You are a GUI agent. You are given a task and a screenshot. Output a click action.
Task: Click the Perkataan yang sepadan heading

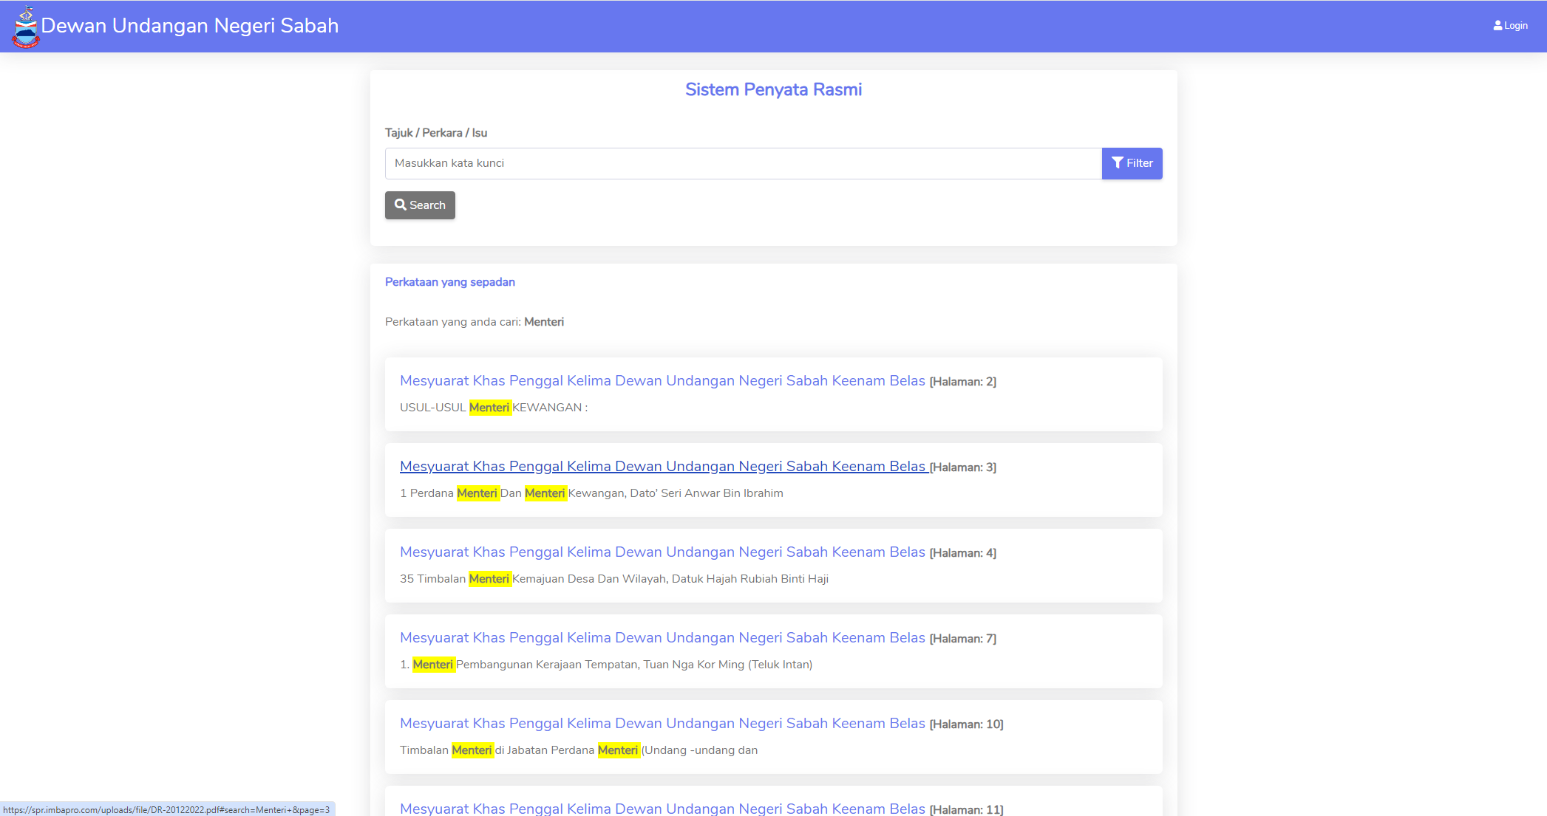449,282
